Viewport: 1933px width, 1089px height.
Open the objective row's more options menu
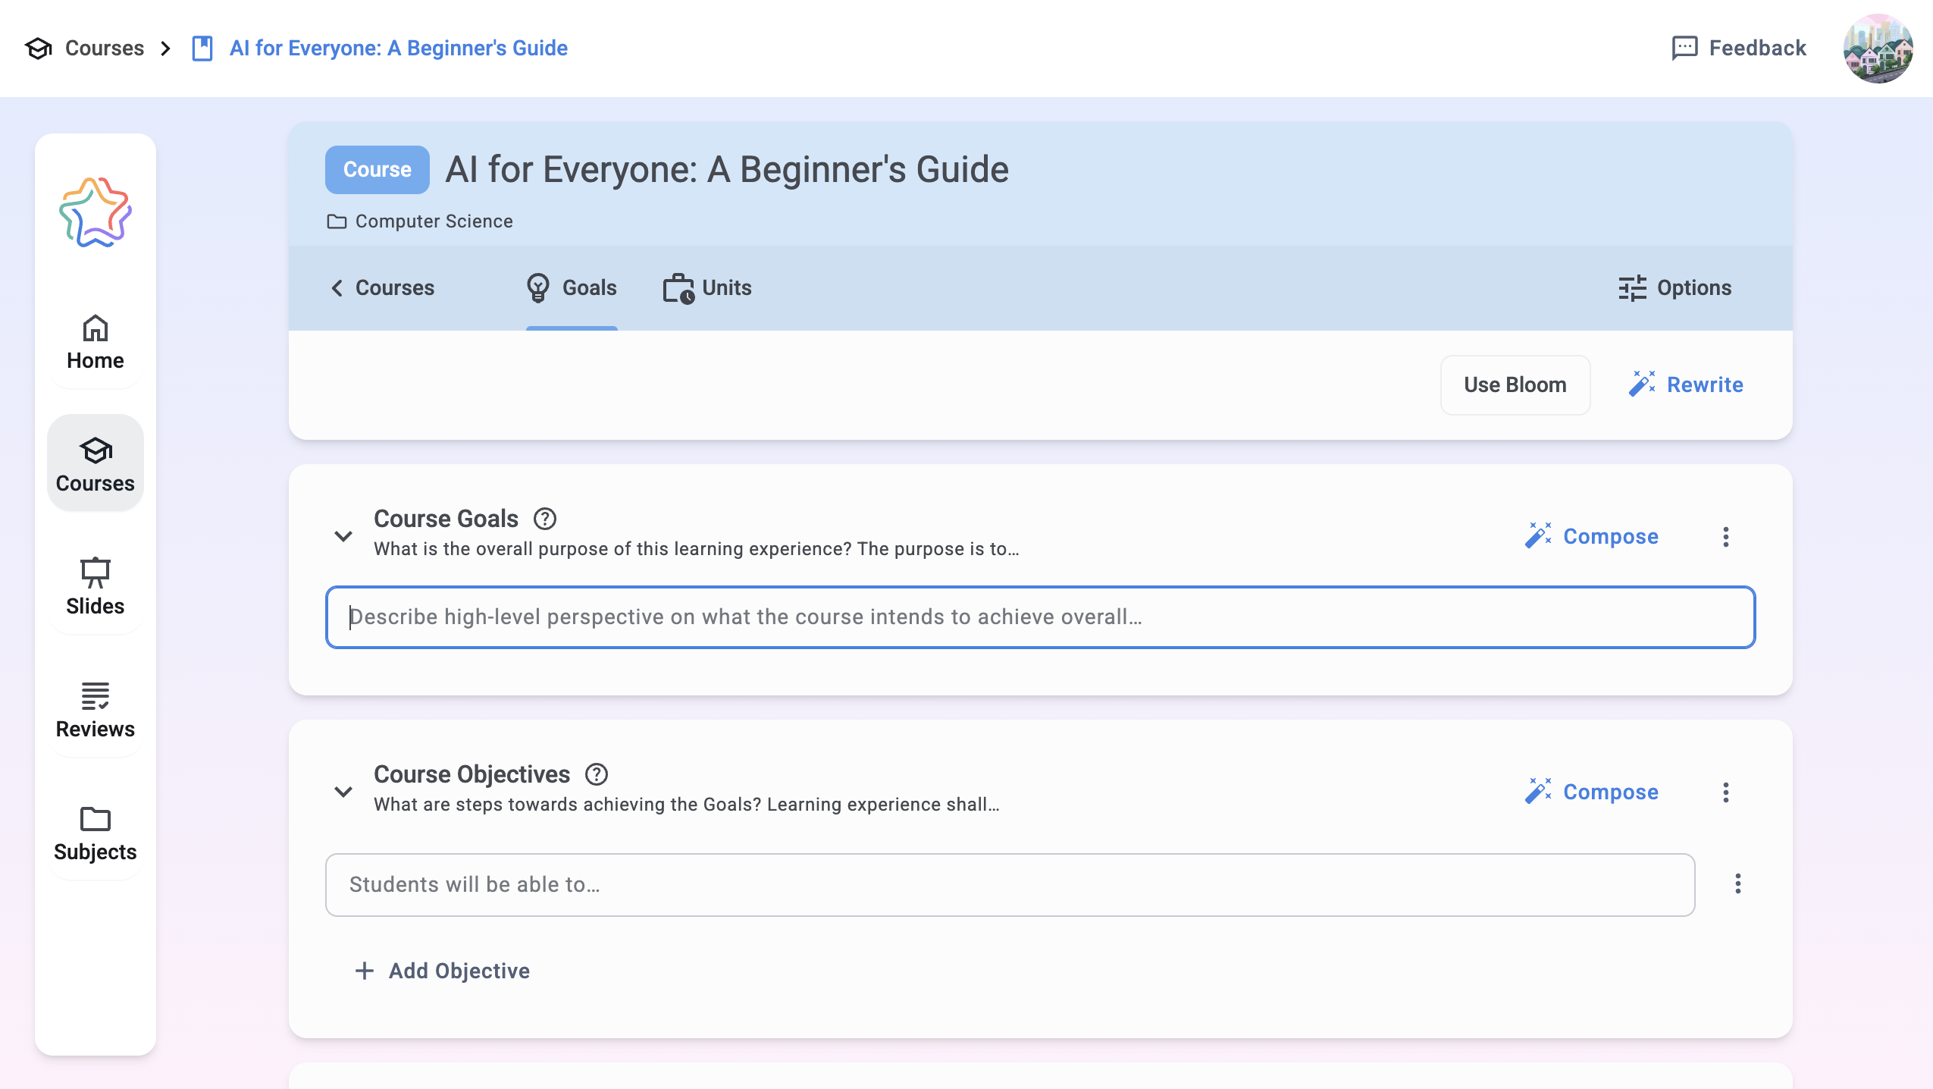tap(1738, 883)
